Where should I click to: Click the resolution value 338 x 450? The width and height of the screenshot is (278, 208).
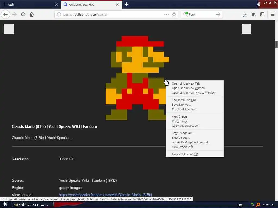point(67,159)
